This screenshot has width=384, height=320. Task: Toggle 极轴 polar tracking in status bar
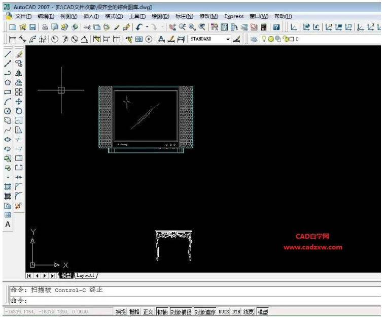[162, 312]
